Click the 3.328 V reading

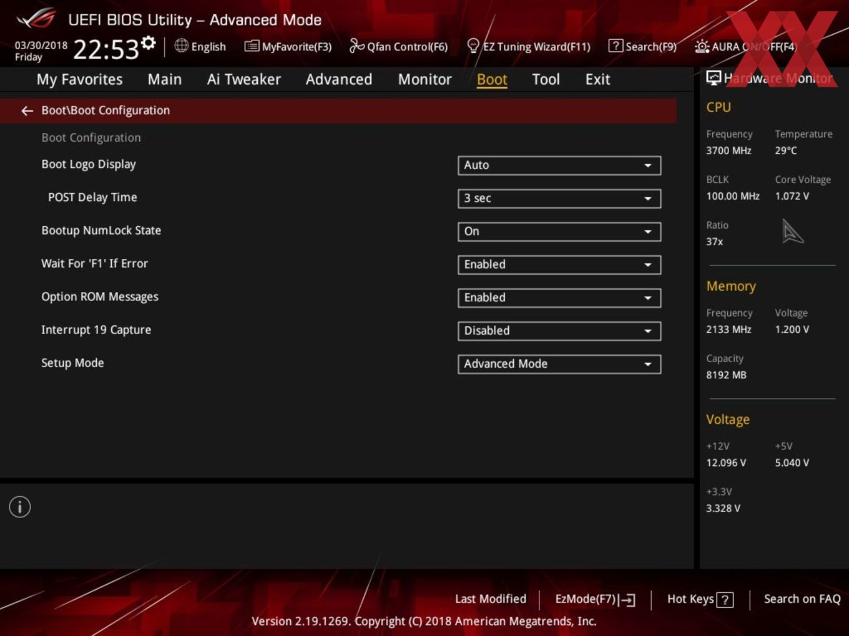[x=723, y=509]
